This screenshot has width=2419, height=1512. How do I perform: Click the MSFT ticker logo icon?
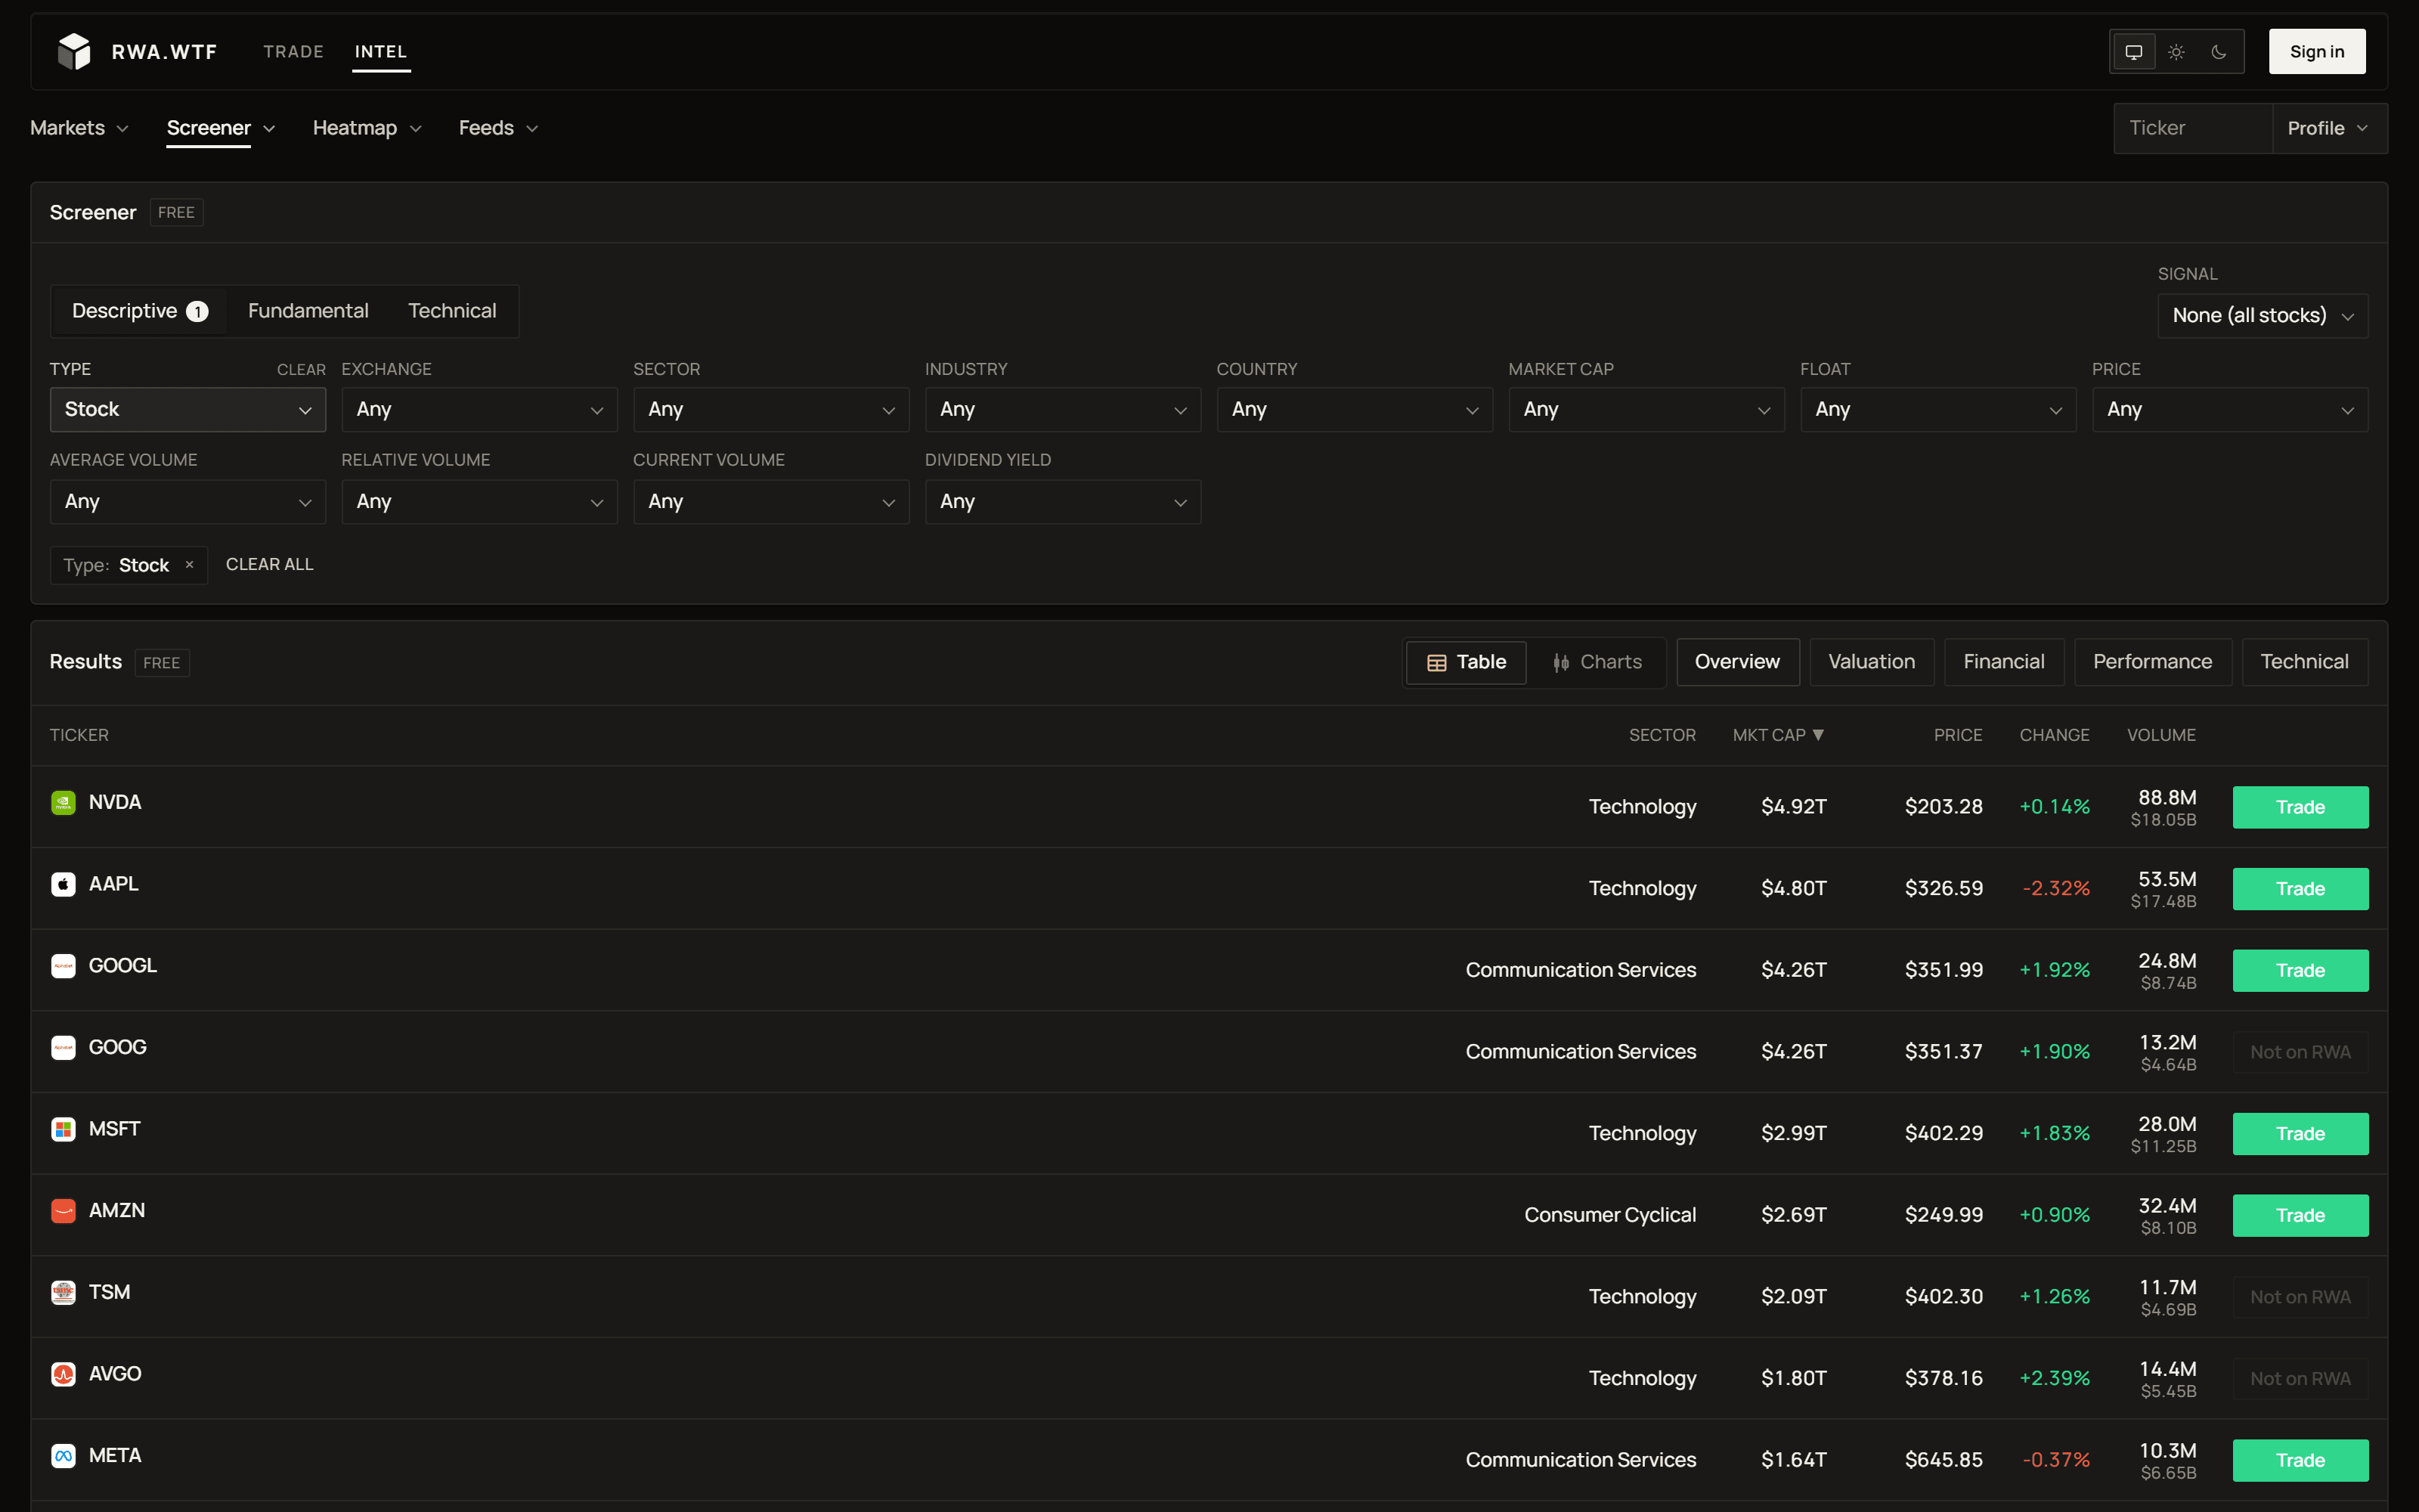tap(63, 1129)
